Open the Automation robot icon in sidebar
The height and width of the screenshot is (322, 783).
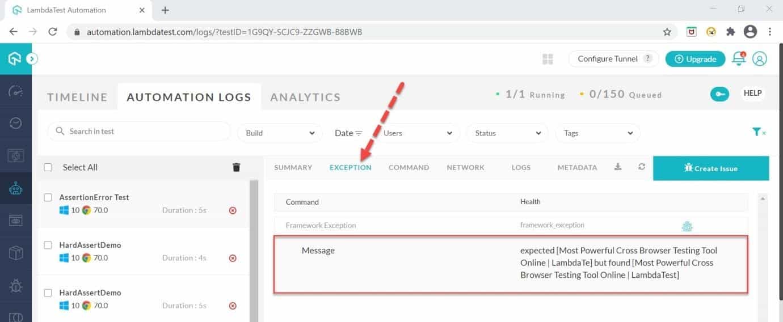[x=16, y=188]
